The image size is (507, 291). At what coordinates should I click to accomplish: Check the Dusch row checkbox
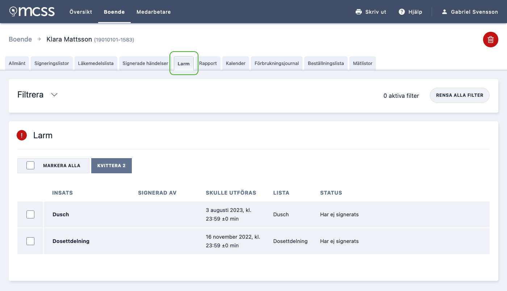(x=30, y=214)
